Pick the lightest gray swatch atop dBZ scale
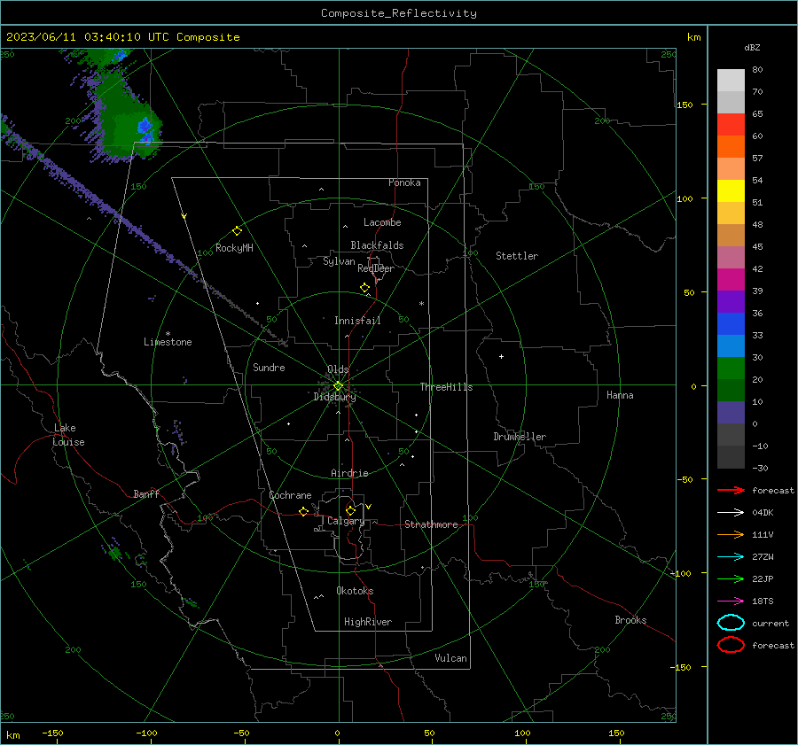Image resolution: width=798 pixels, height=745 pixels. (731, 80)
